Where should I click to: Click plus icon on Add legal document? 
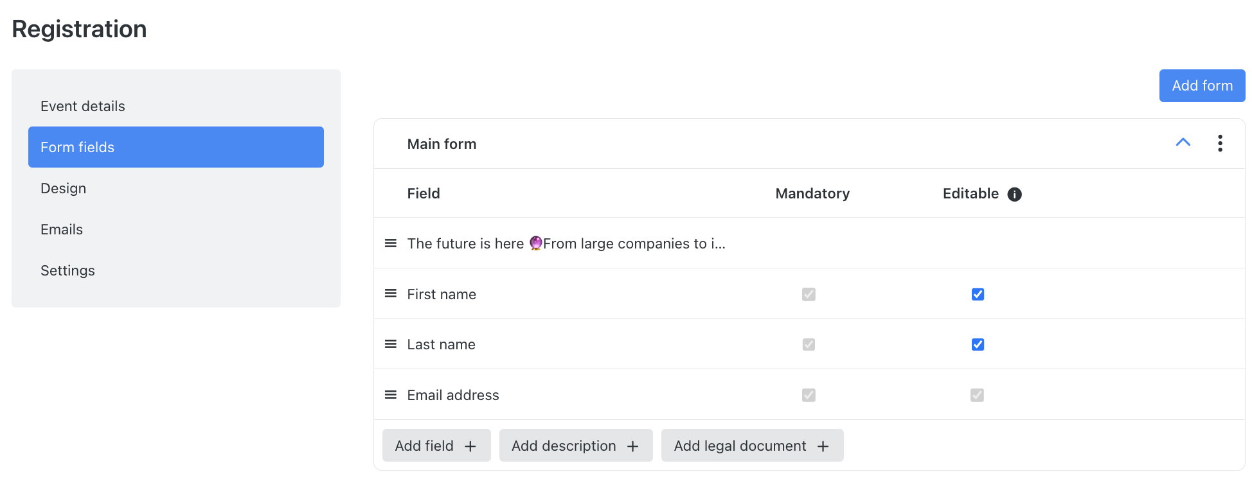click(823, 446)
